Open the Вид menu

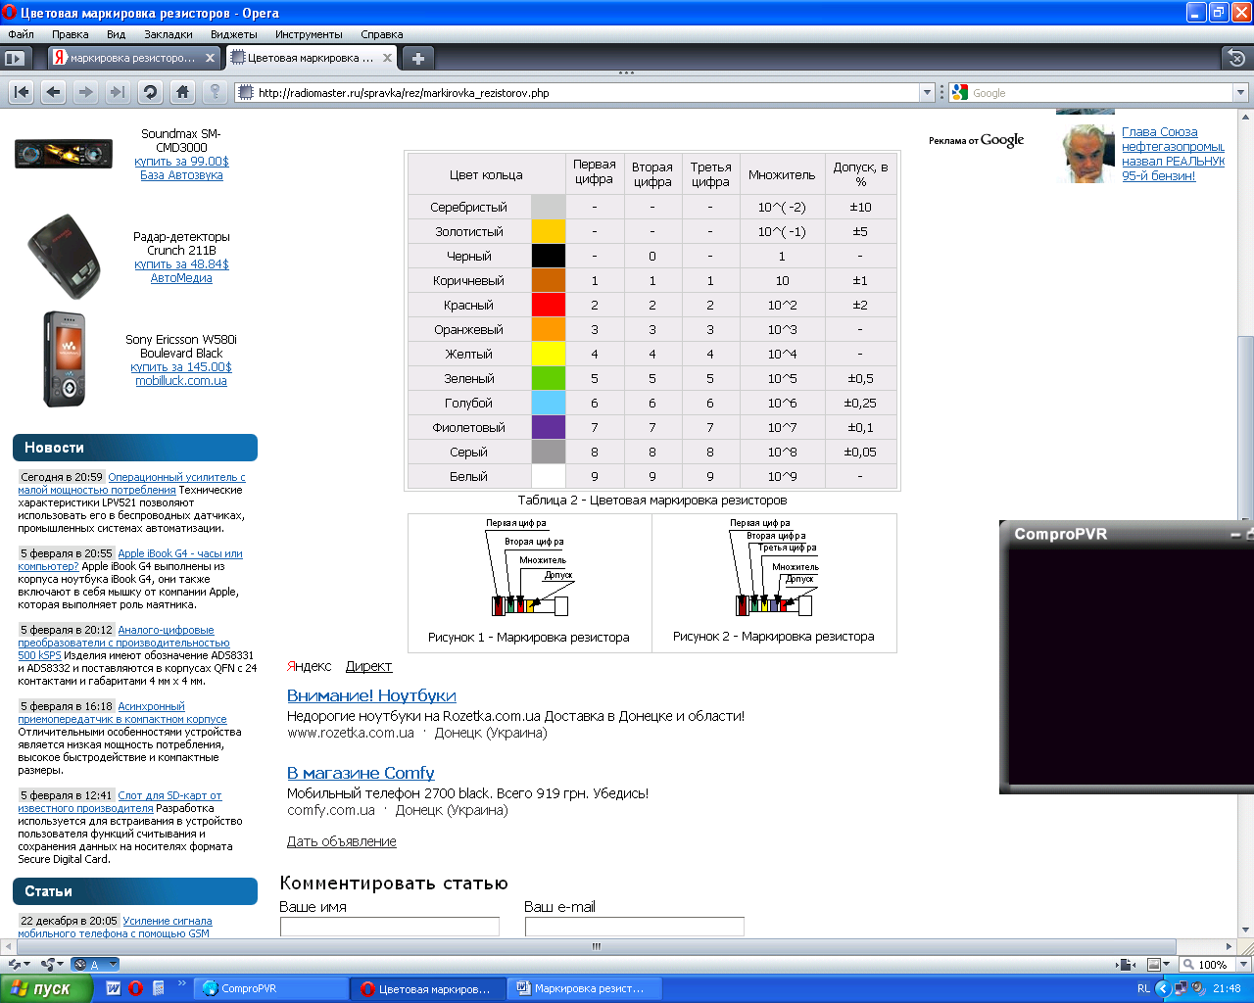116,34
